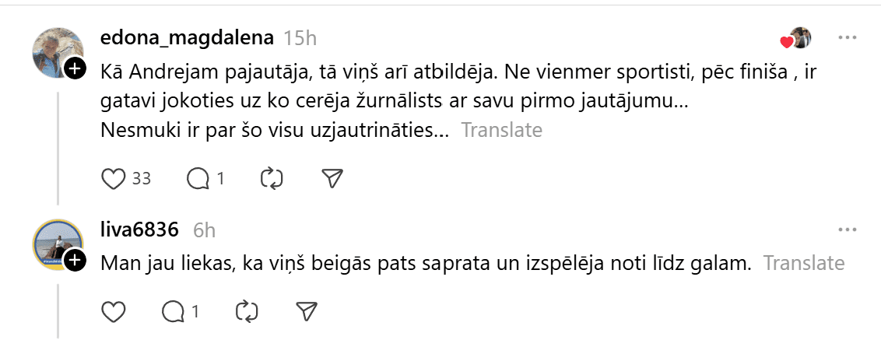Image resolution: width=881 pixels, height=347 pixels.
Task: Like liva6836's reply
Action: tap(114, 312)
